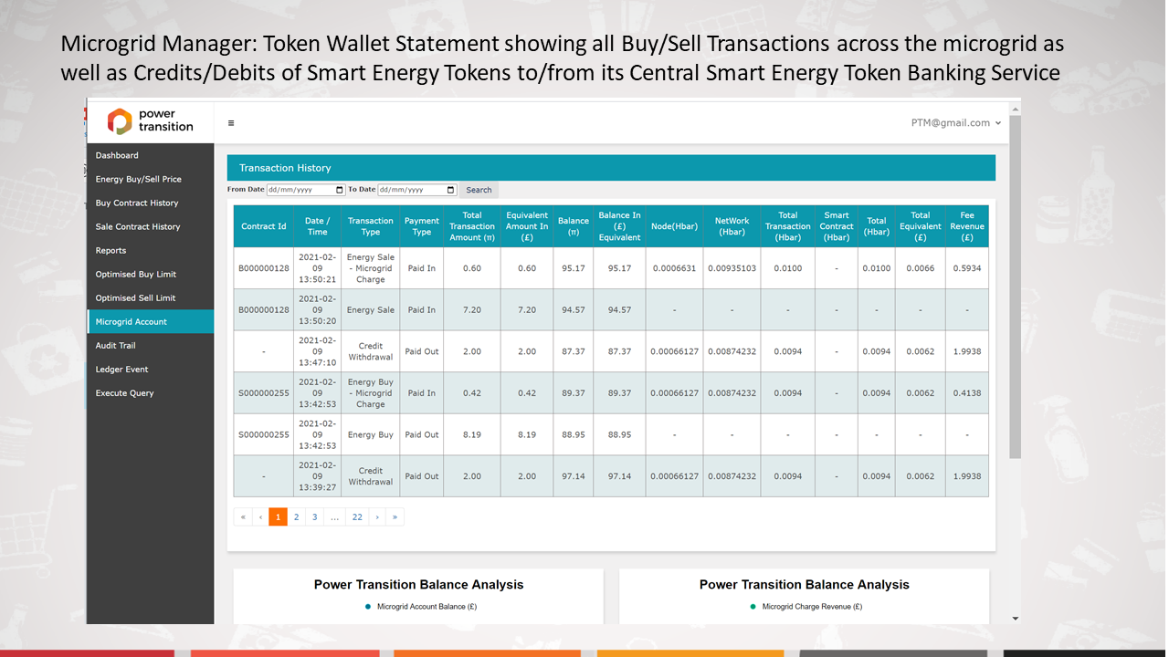This screenshot has width=1169, height=657.
Task: Click the Search button
Action: pyautogui.click(x=479, y=190)
